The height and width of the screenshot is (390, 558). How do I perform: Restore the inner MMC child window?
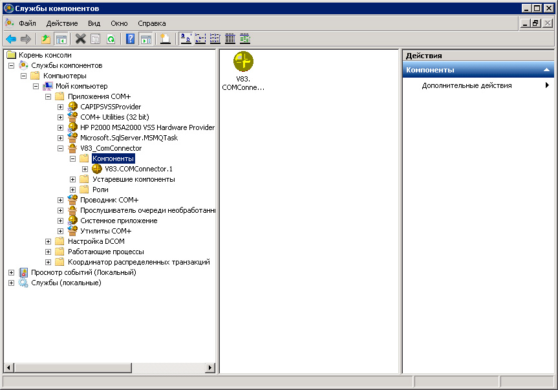536,23
